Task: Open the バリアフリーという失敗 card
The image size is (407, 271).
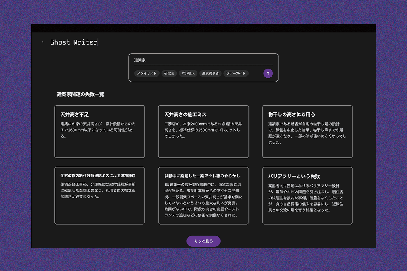Action: click(307, 195)
